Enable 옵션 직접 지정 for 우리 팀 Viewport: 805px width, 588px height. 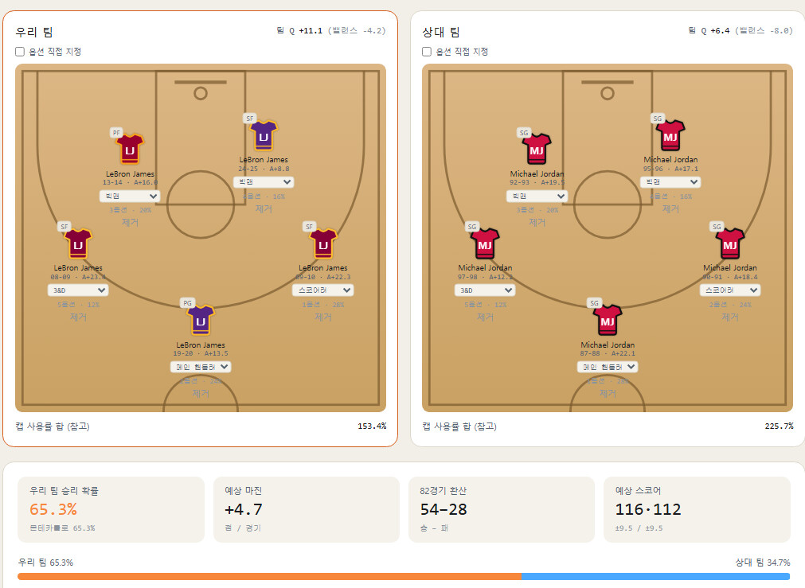click(20, 51)
